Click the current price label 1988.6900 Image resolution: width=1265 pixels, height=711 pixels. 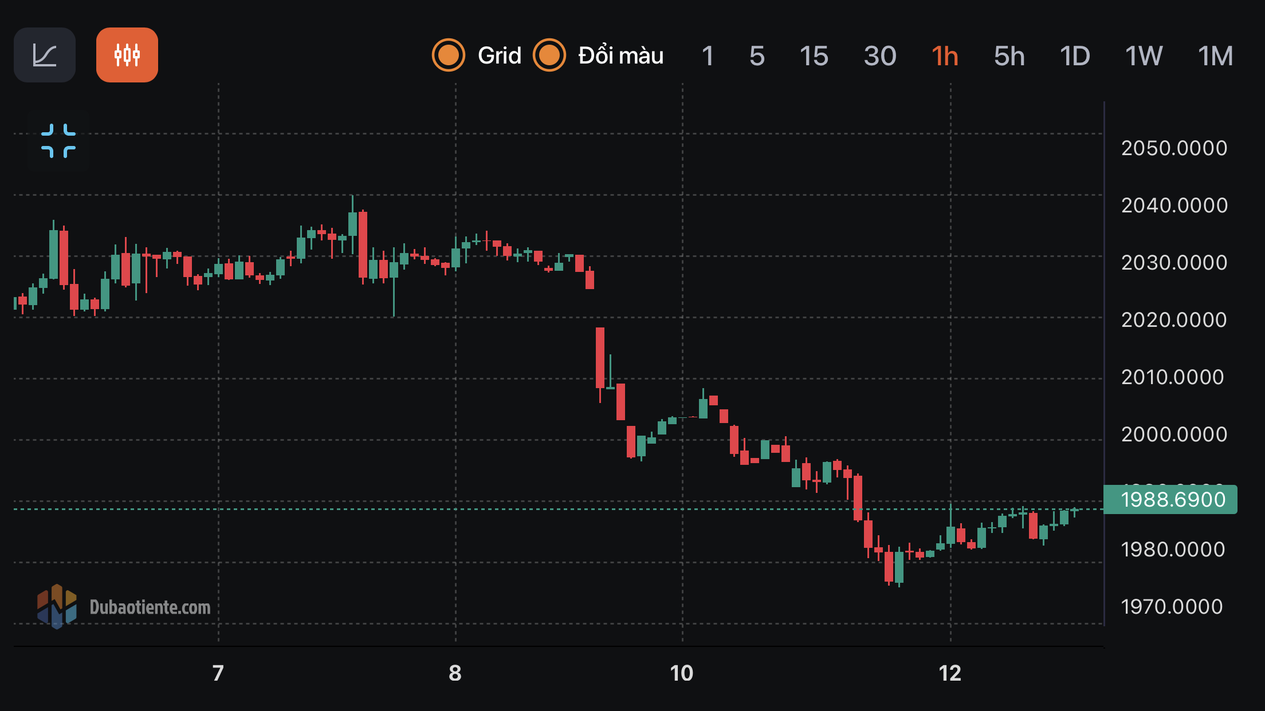click(1170, 500)
